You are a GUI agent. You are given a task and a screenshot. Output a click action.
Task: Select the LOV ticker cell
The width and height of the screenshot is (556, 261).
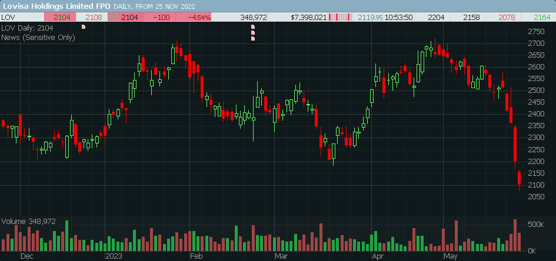(22, 17)
